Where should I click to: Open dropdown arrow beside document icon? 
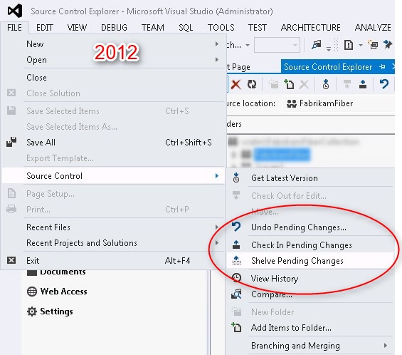[361, 45]
